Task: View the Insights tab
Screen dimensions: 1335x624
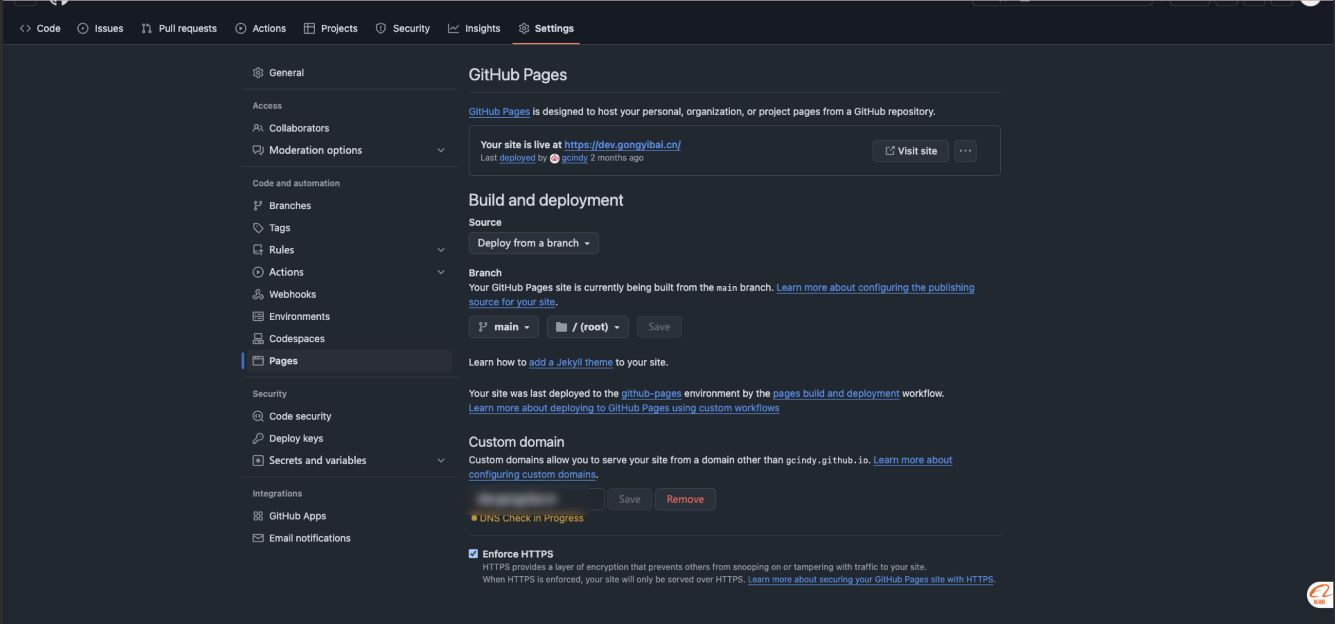Action: click(x=474, y=28)
